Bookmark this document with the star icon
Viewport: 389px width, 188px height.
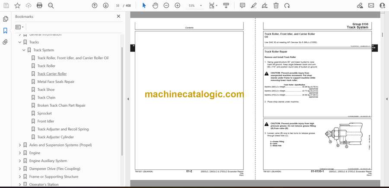tap(17, 6)
